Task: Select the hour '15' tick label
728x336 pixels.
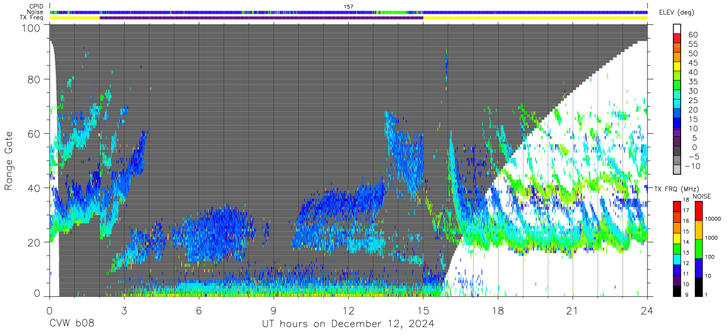Action: click(x=423, y=310)
